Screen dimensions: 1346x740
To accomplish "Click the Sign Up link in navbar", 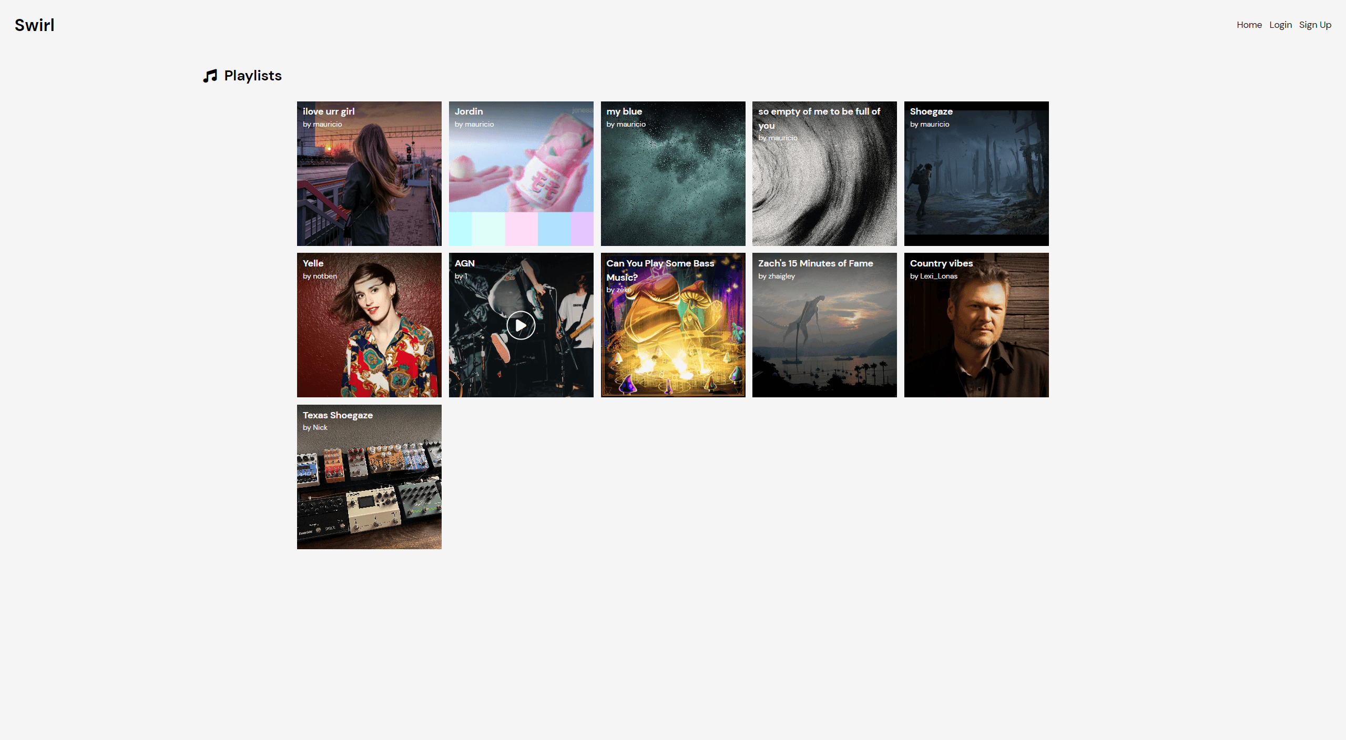I will 1315,25.
